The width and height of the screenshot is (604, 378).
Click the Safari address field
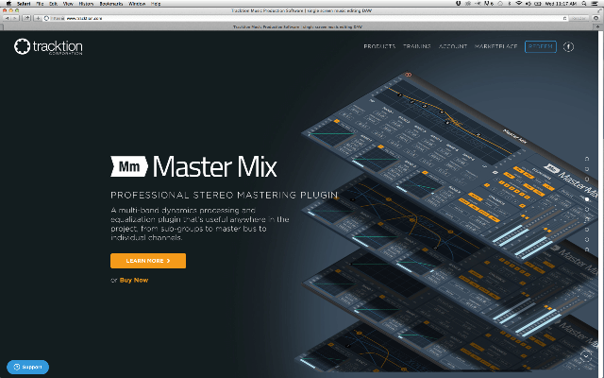click(x=304, y=18)
